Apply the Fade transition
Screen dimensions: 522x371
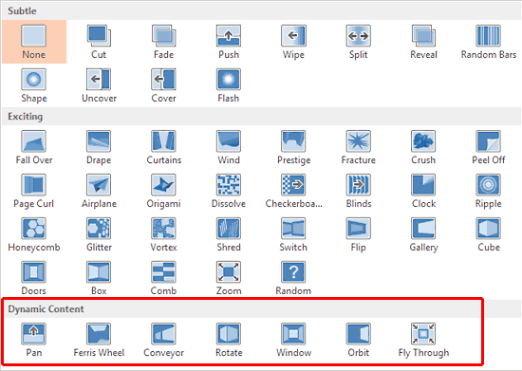163,42
